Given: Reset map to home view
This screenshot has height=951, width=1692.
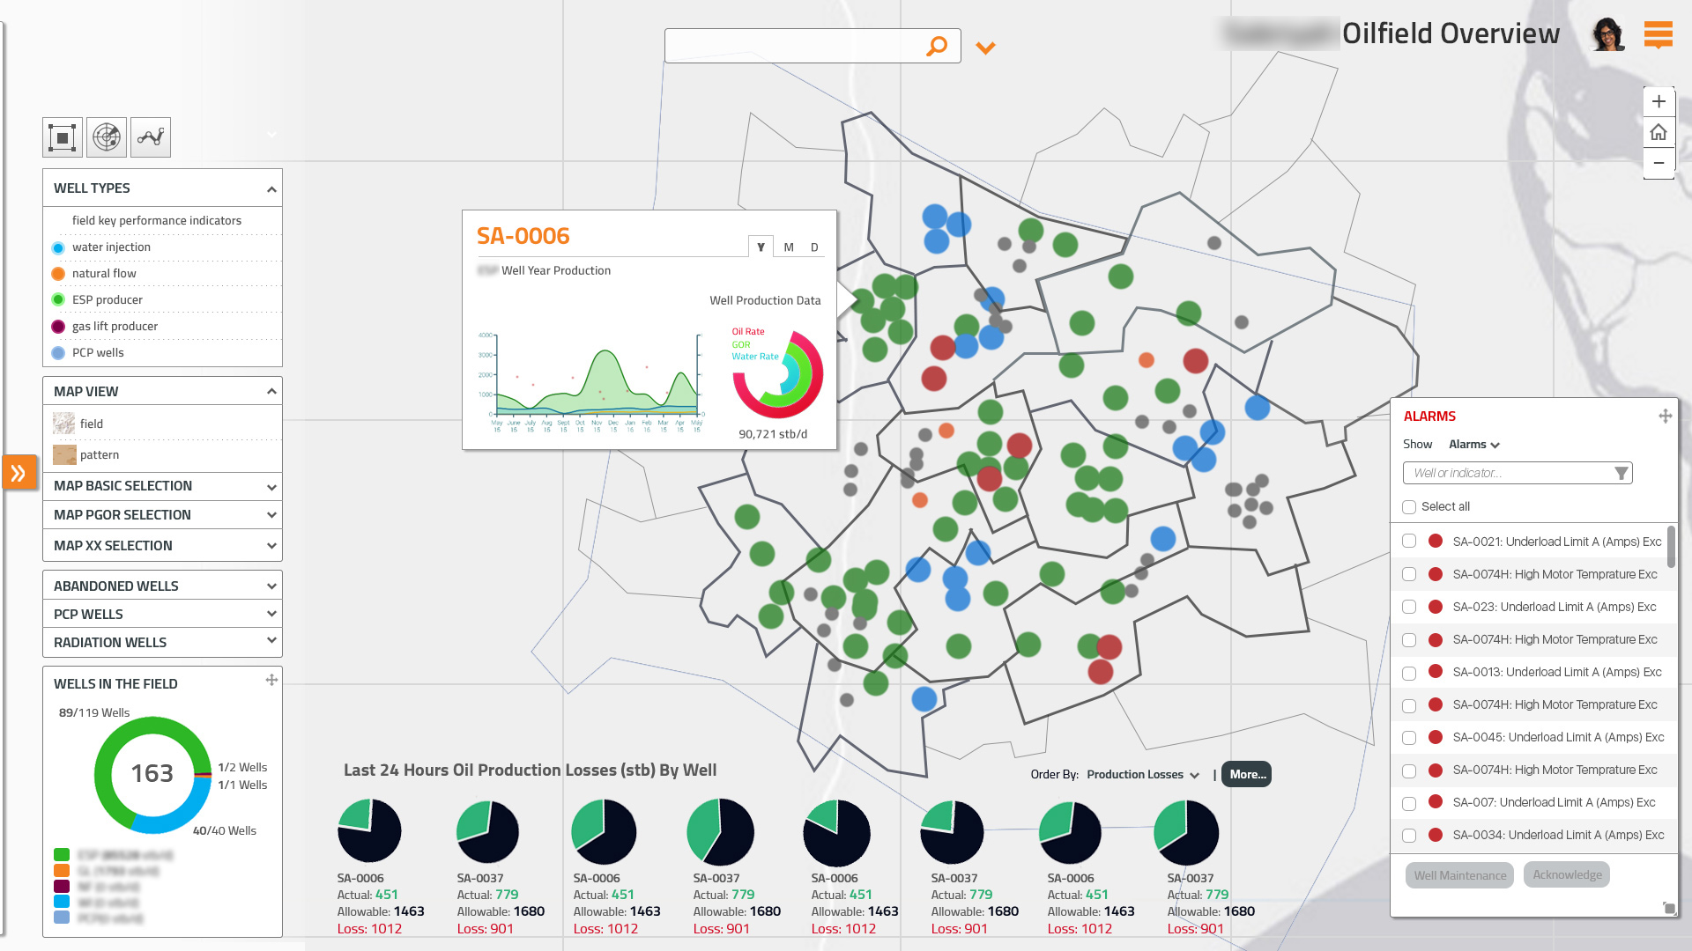Looking at the screenshot, I should tap(1659, 132).
